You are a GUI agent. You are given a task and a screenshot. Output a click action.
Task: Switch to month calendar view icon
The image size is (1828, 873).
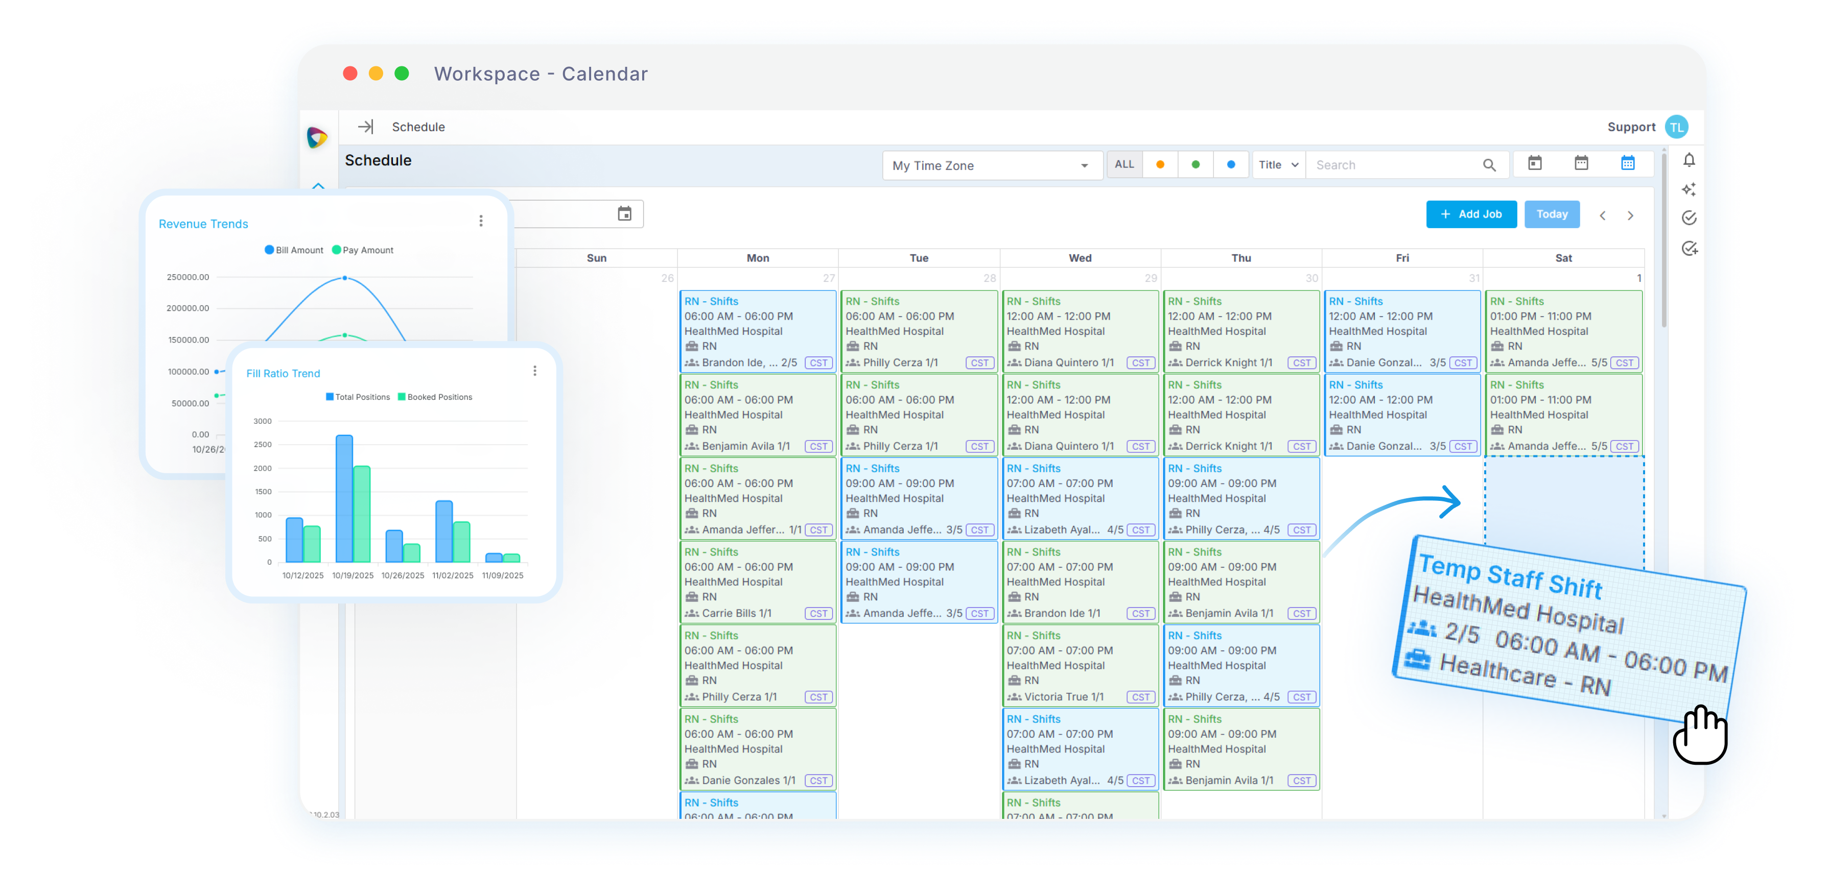click(x=1628, y=164)
